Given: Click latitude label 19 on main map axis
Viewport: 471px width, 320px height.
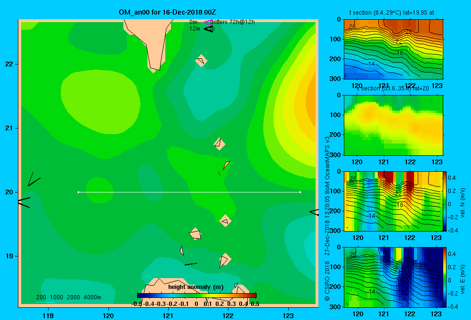Looking at the screenshot, I should [9, 256].
